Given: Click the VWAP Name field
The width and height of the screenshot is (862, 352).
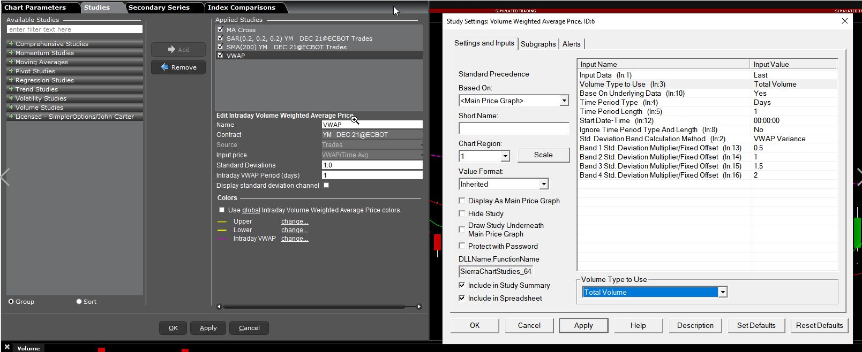Looking at the screenshot, I should click(x=372, y=125).
